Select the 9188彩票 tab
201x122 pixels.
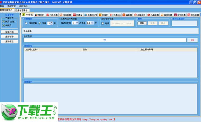pyautogui.click(x=166, y=15)
